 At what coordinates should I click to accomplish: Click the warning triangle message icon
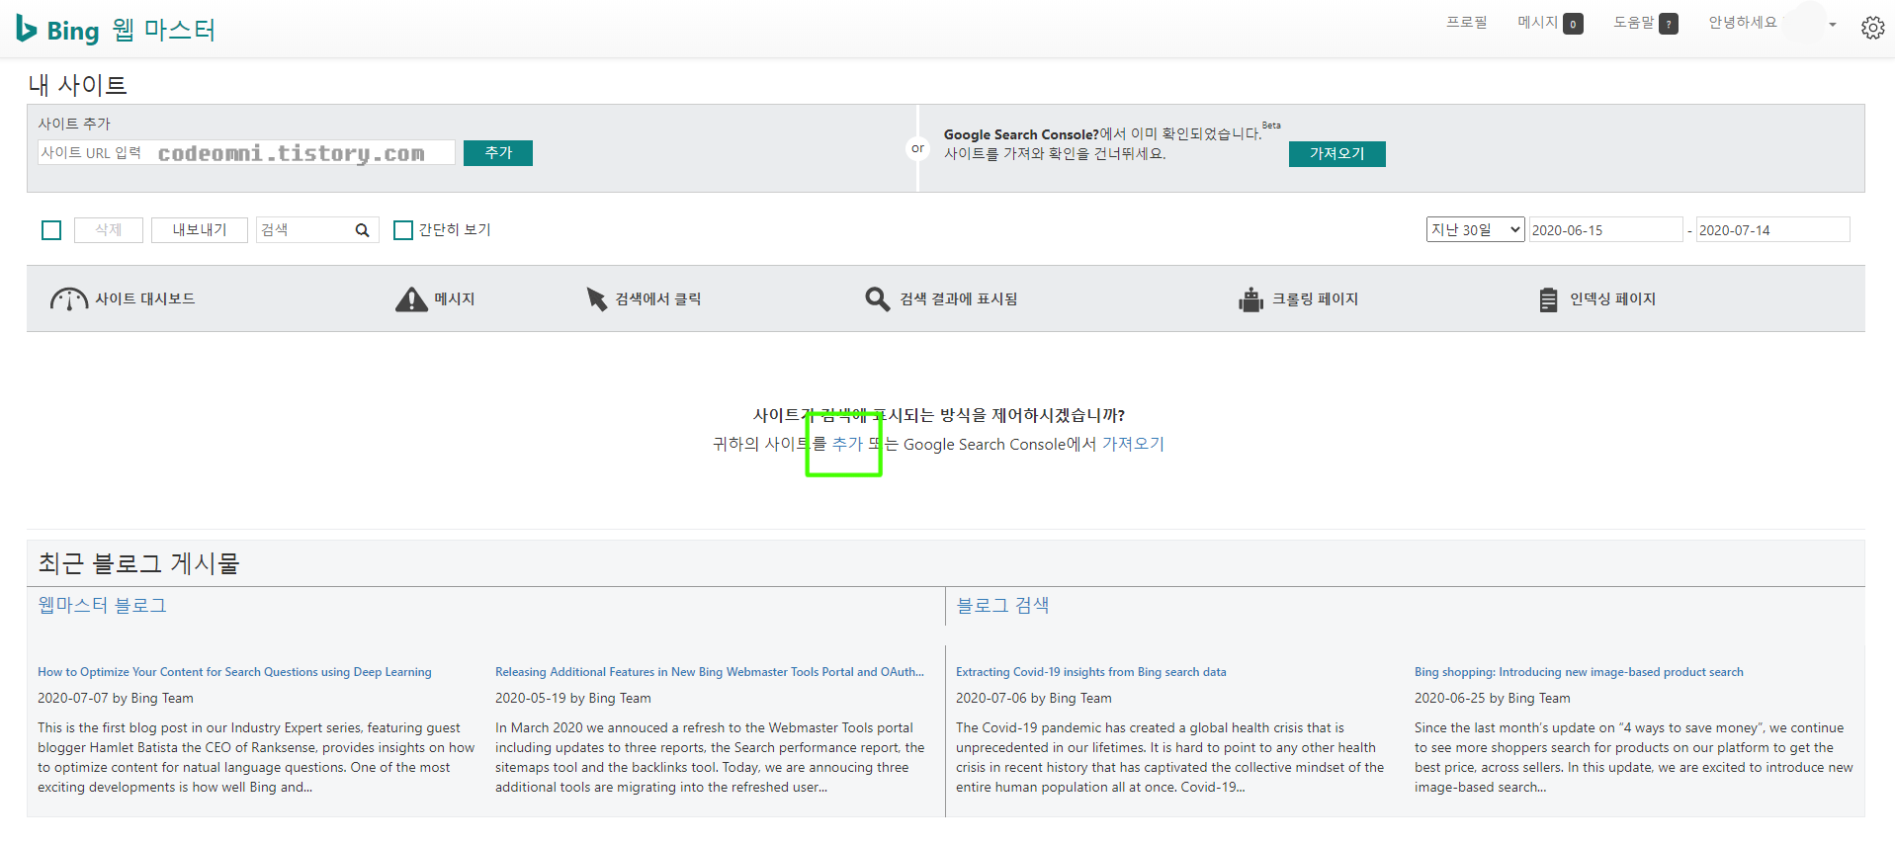(x=411, y=298)
